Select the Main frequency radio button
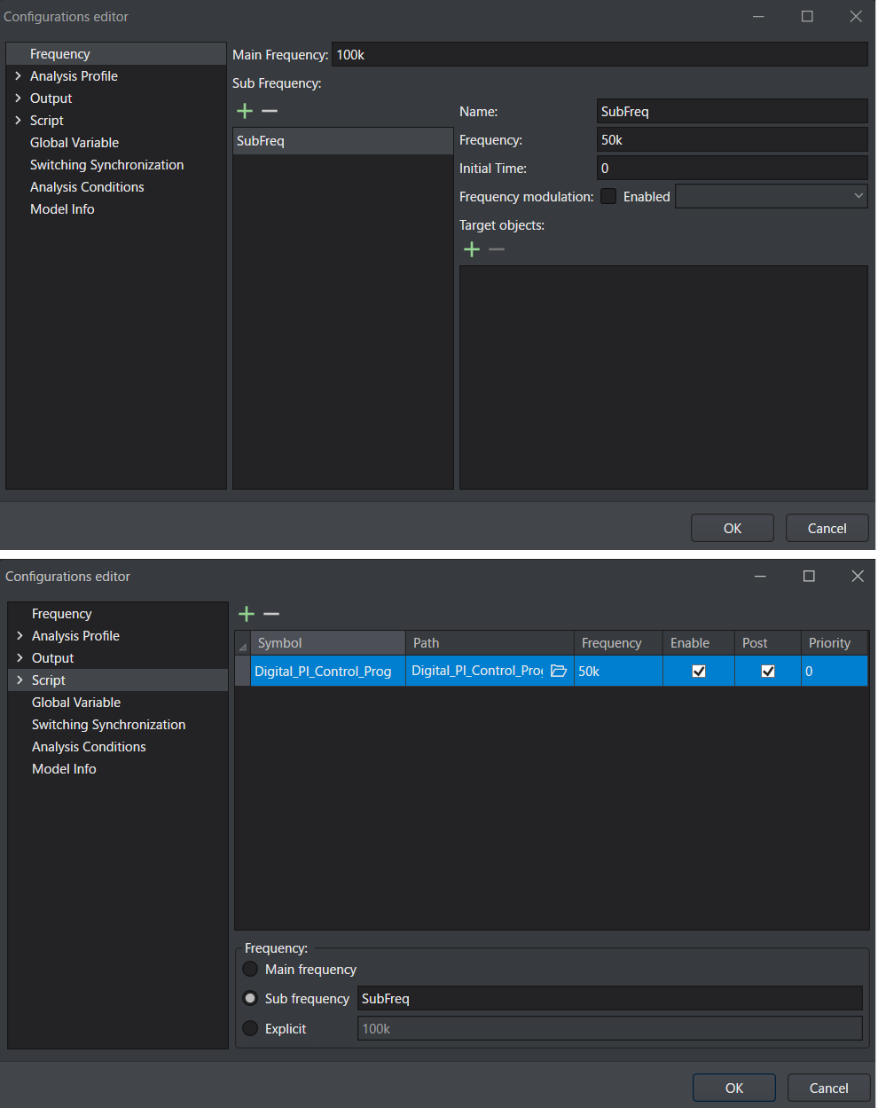The height and width of the screenshot is (1108, 878). pyautogui.click(x=250, y=969)
